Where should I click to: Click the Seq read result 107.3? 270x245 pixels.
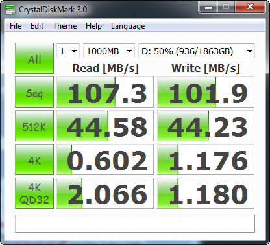pos(105,92)
